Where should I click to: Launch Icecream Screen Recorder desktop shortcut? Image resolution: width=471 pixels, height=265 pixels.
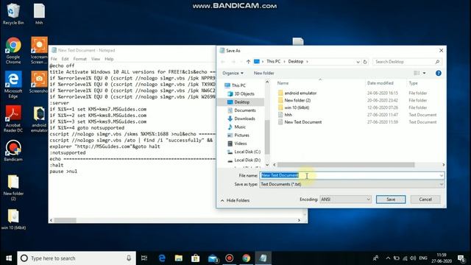tap(39, 51)
